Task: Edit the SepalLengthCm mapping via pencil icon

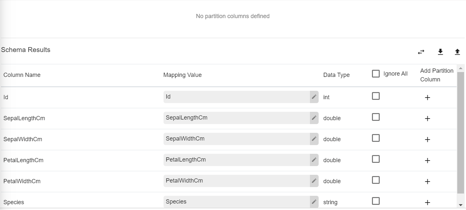Action: (314, 118)
